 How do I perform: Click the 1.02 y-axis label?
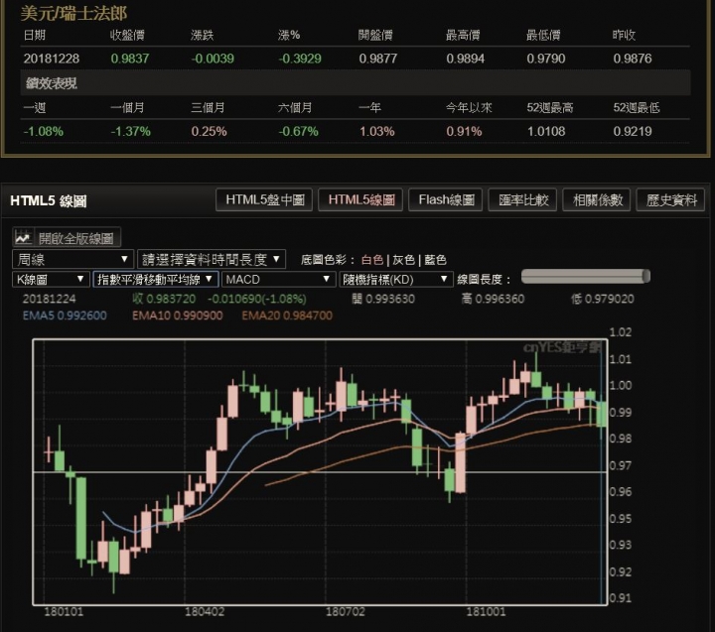click(621, 332)
